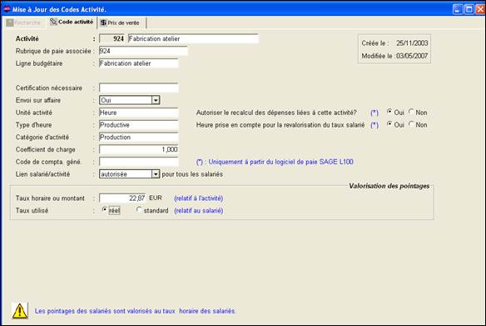Click the EUR currency label

pyautogui.click(x=156, y=198)
